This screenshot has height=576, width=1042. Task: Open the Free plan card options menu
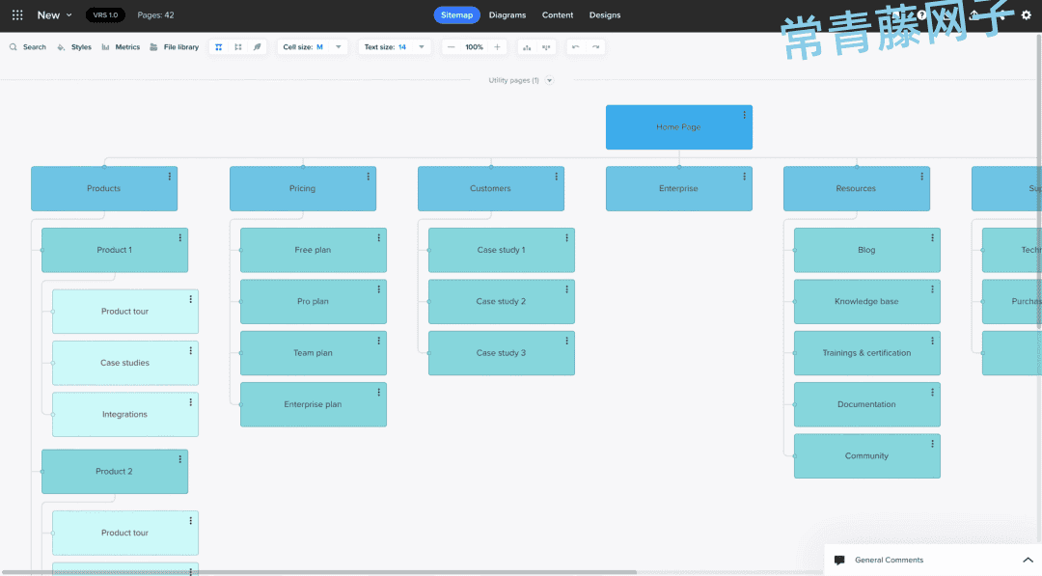[379, 238]
